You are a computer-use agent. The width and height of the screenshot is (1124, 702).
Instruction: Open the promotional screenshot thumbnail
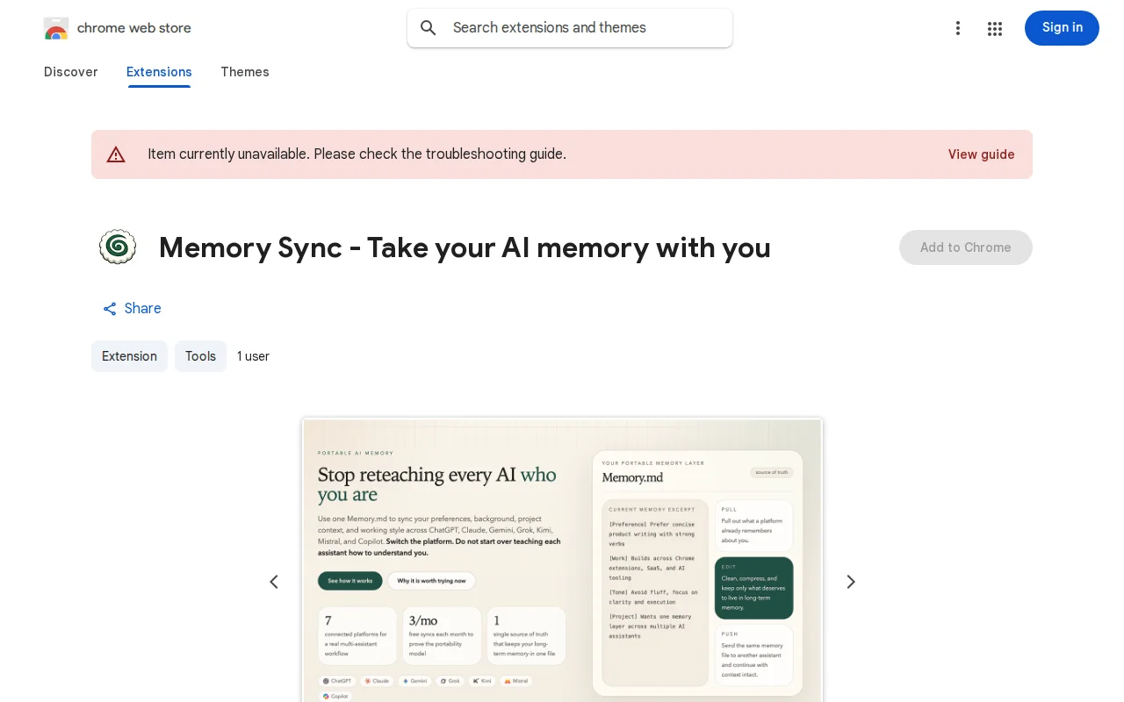562,560
